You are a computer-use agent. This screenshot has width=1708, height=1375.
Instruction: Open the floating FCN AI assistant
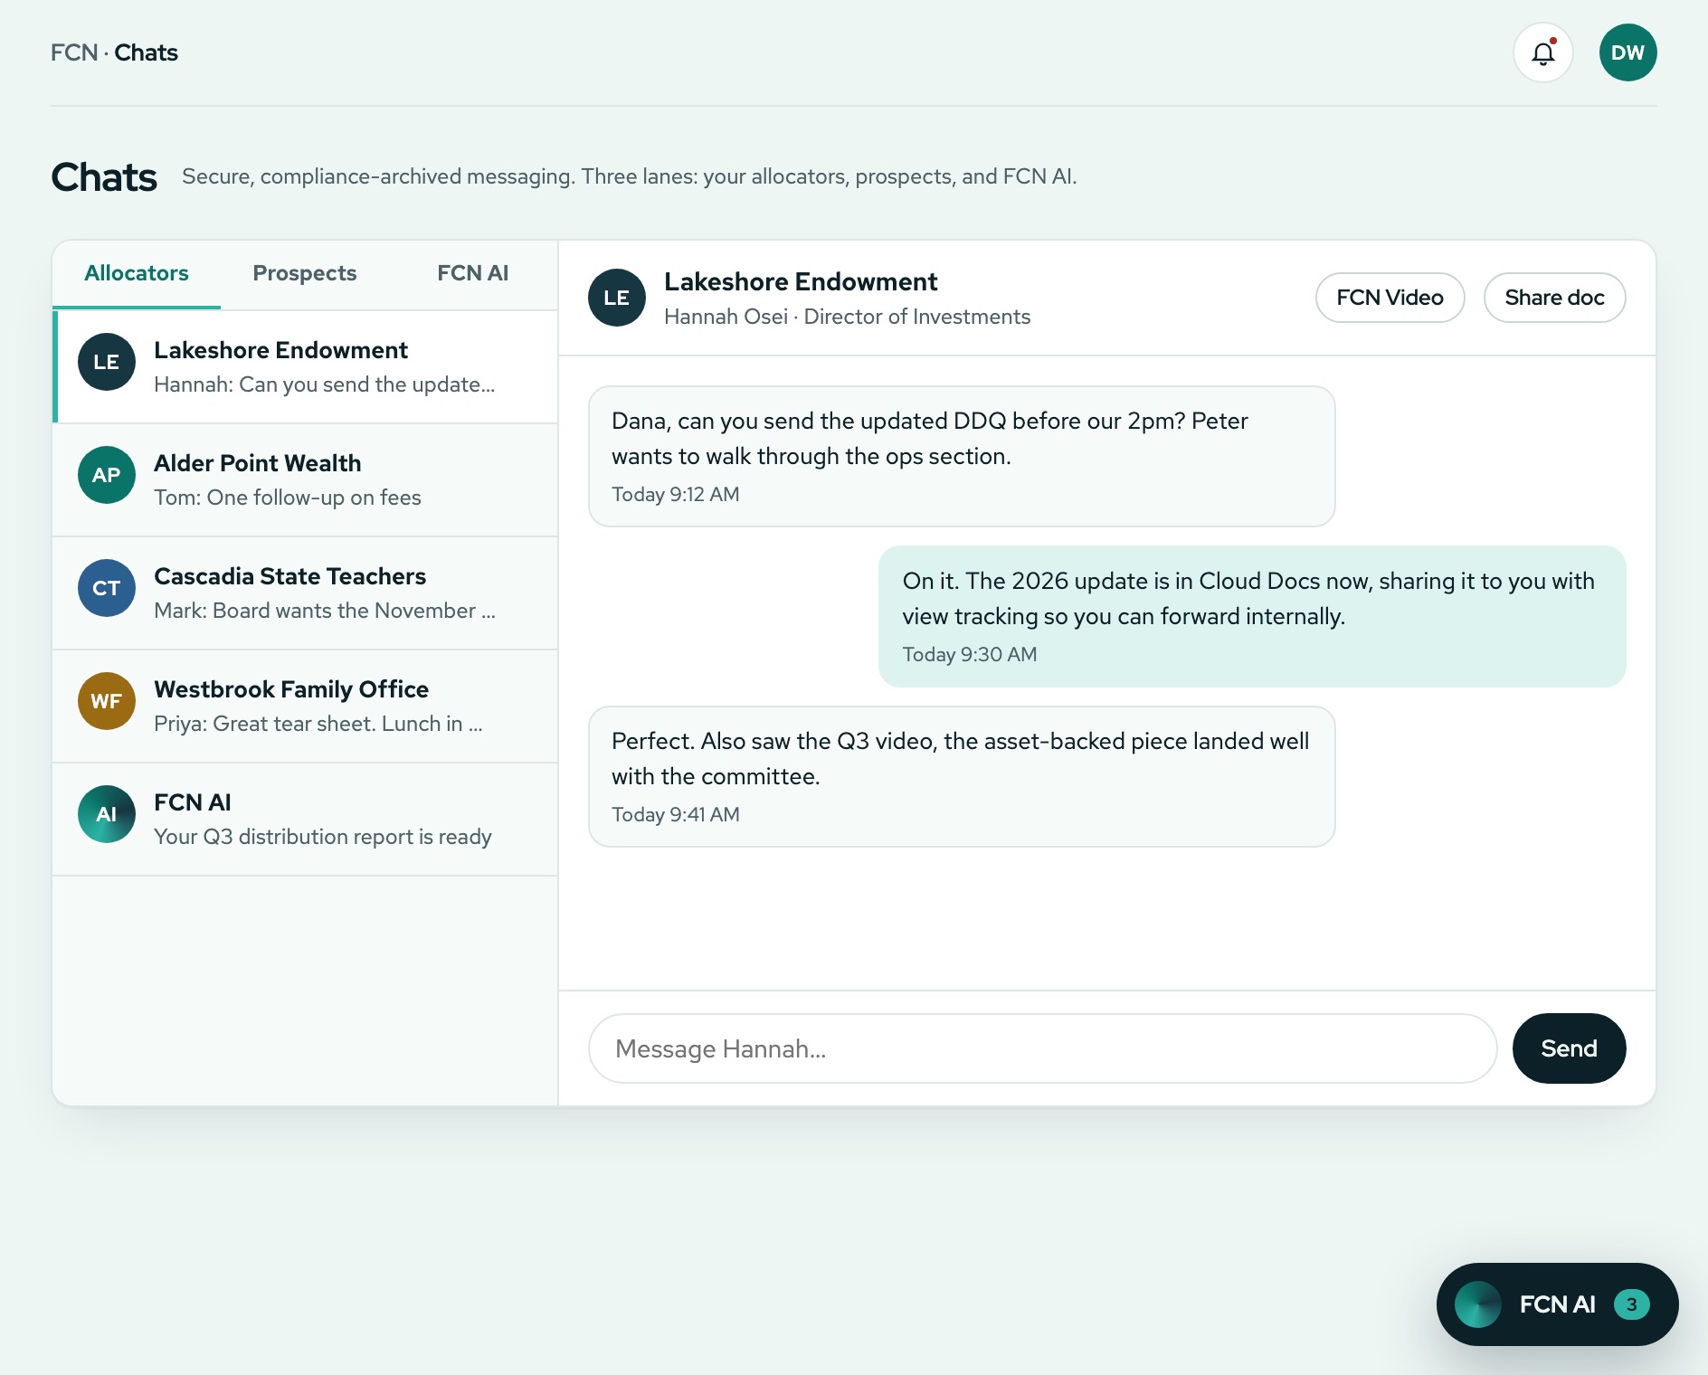(1557, 1304)
